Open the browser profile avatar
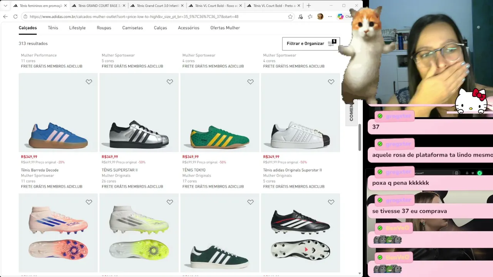The image size is (493, 277). click(x=320, y=17)
